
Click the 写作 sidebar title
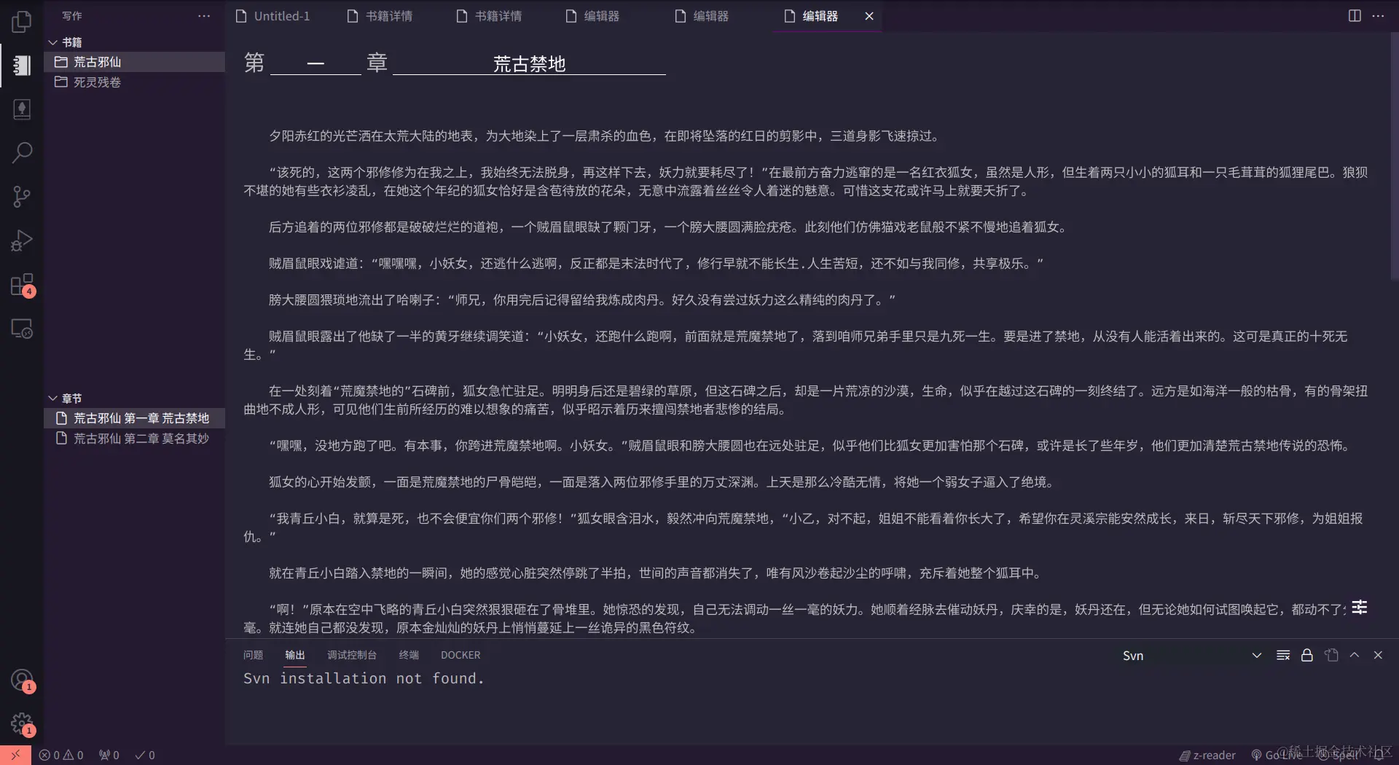coord(72,16)
